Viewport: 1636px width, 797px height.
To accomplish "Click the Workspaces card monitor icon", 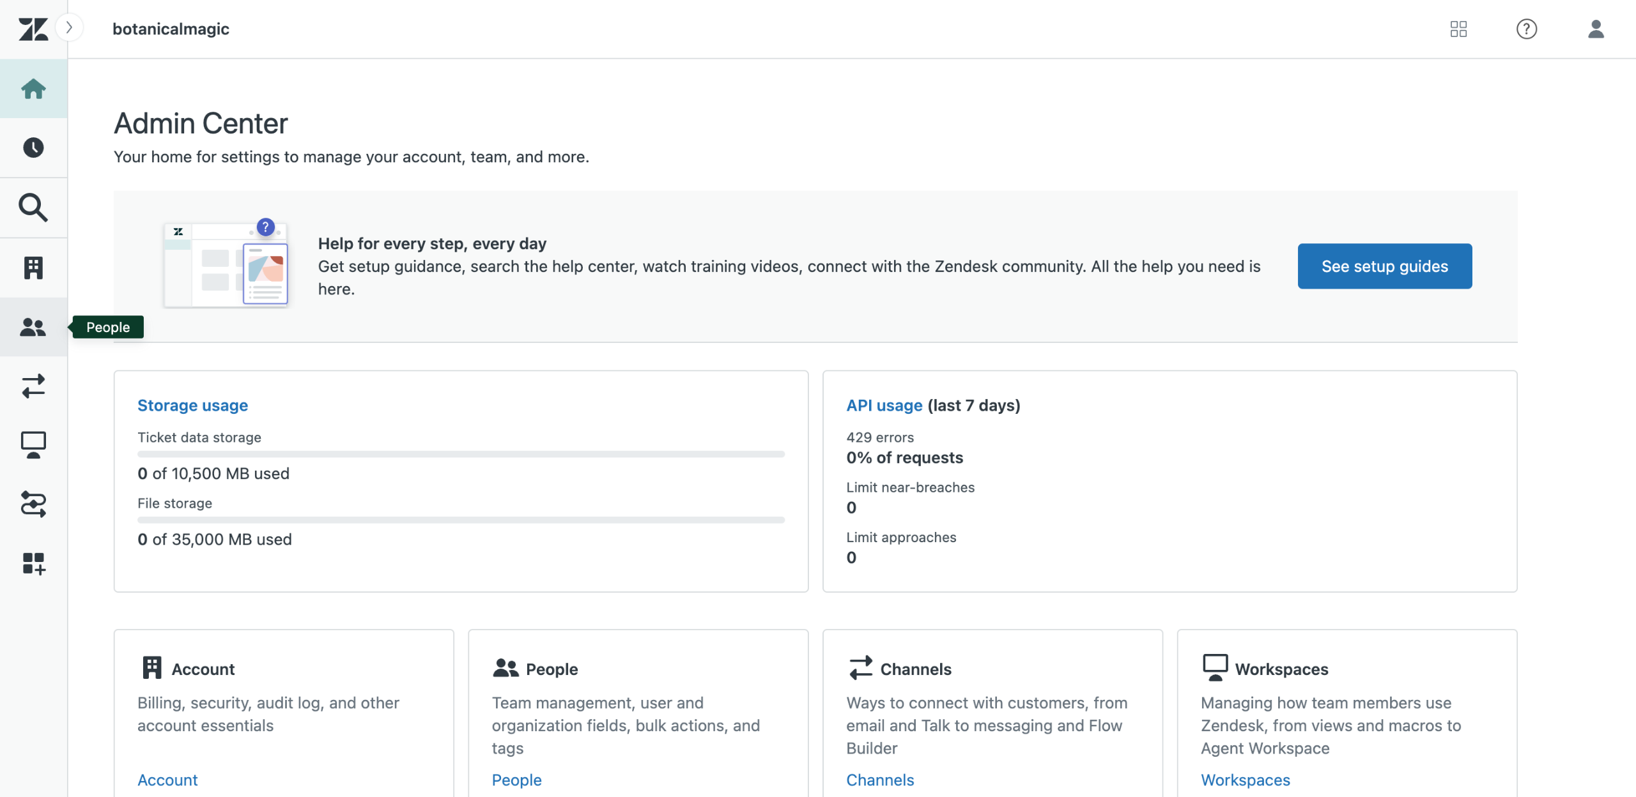I will [x=1215, y=667].
